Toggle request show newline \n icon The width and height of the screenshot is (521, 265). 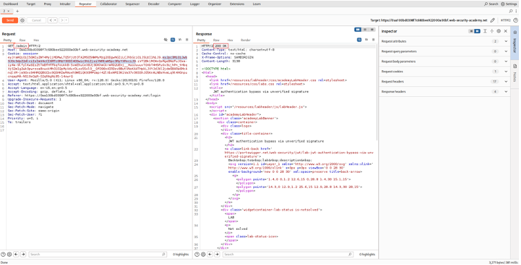[179, 39]
